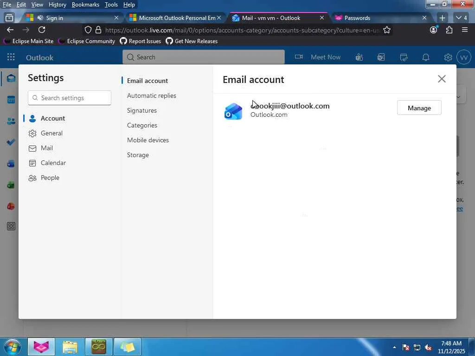The width and height of the screenshot is (475, 356).
Task: Open Report Issues bookmark
Action: (140, 41)
